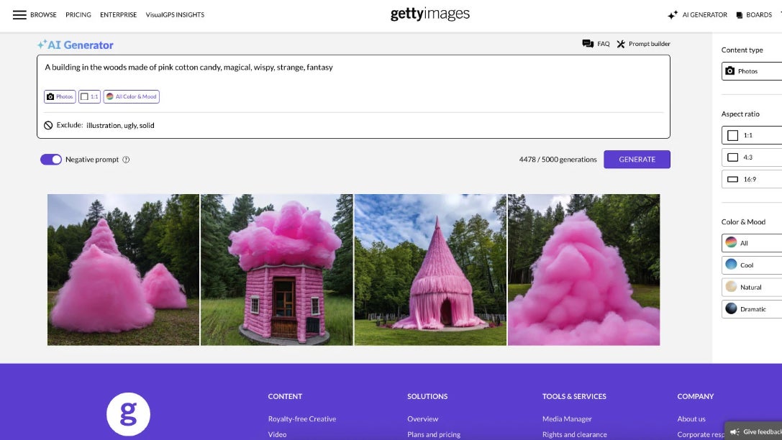
Task: Click the Photos camera chip under the prompt
Action: point(60,96)
